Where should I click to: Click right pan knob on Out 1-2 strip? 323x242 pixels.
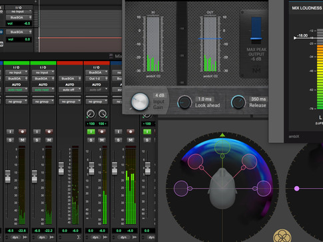tap(103, 114)
